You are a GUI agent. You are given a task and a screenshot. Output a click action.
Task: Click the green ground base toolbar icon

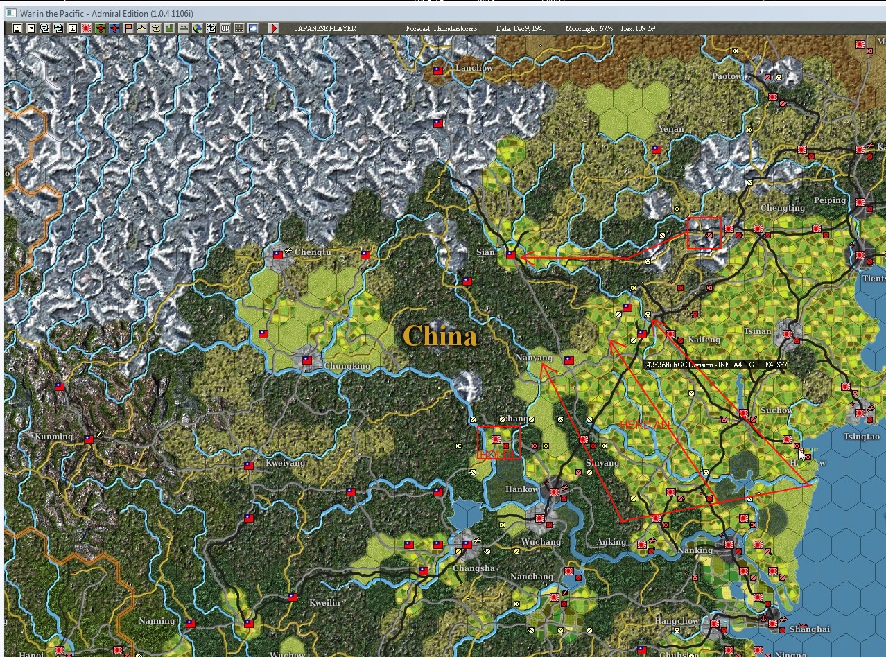(x=184, y=28)
